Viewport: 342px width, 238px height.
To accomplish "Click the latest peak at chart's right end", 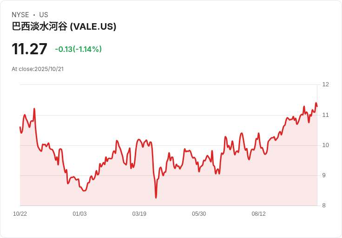I will [316, 103].
